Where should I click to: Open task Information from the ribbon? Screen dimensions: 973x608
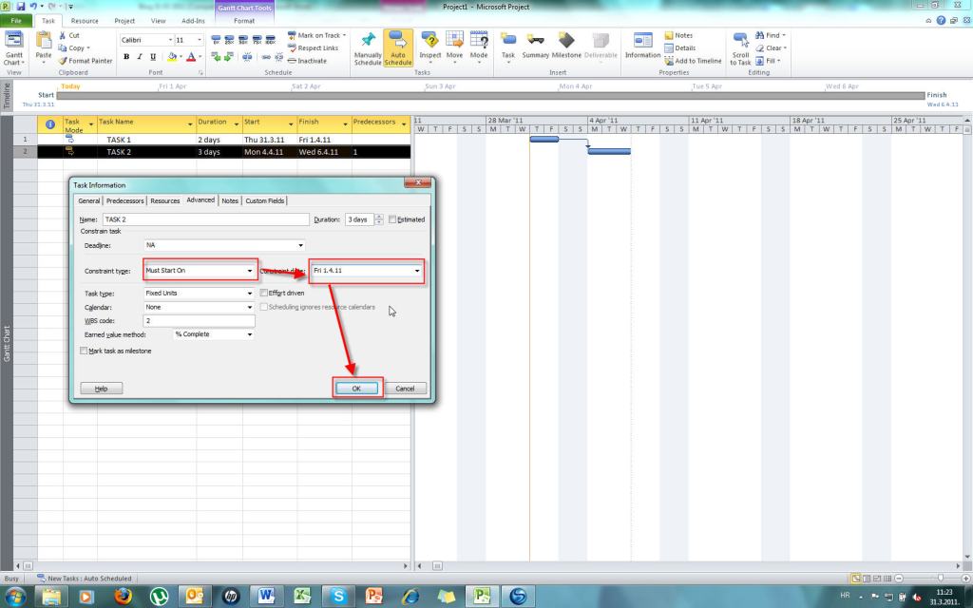point(643,47)
